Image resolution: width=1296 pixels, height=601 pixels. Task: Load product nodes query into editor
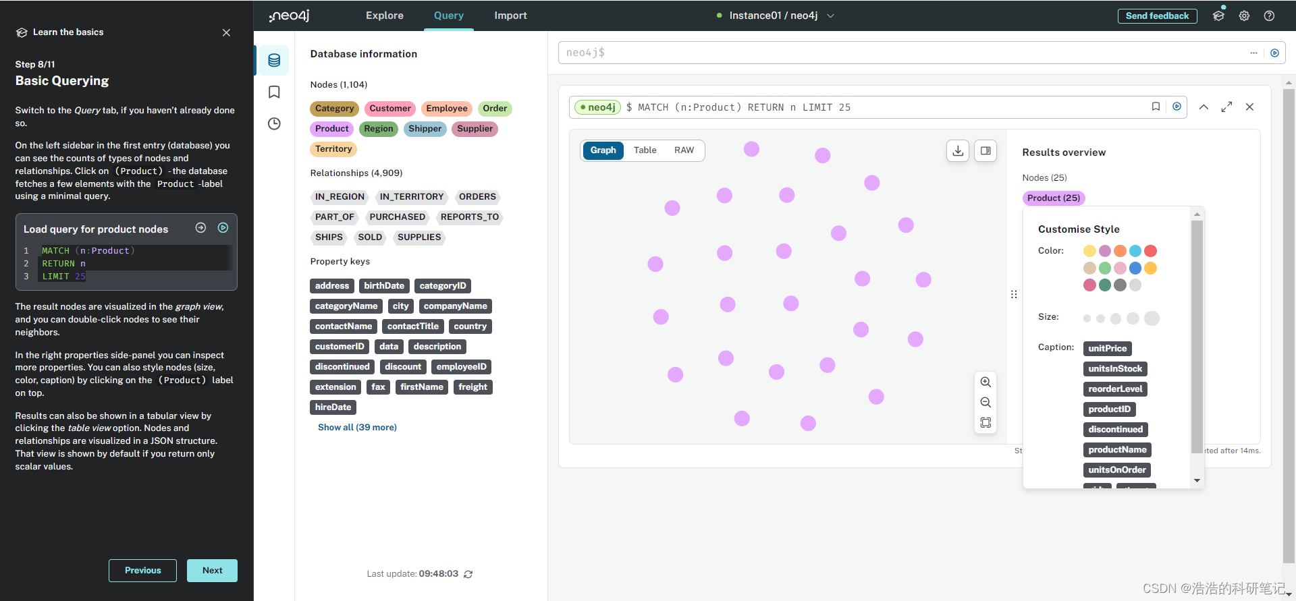200,228
